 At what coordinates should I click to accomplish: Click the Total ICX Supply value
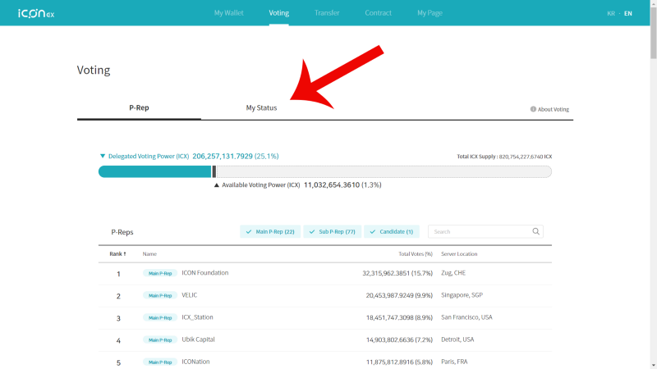[526, 157]
